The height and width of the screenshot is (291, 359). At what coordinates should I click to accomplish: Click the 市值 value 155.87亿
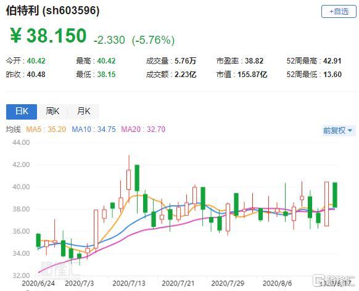point(252,75)
